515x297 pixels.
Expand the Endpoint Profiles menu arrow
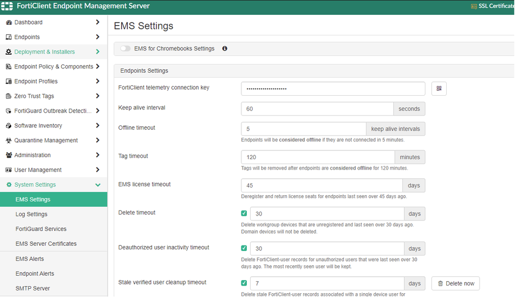pos(98,81)
